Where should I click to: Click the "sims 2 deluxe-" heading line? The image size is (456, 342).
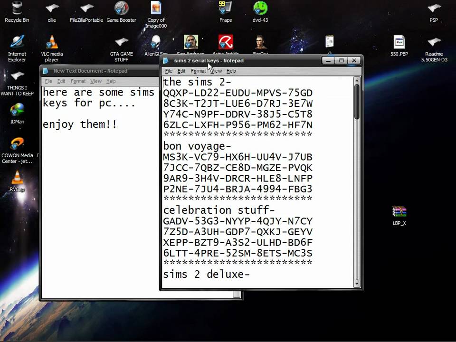coord(206,274)
